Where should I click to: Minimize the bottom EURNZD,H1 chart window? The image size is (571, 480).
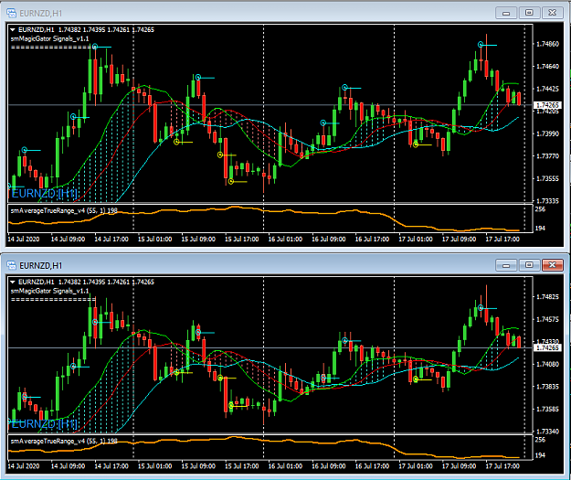pyautogui.click(x=506, y=265)
